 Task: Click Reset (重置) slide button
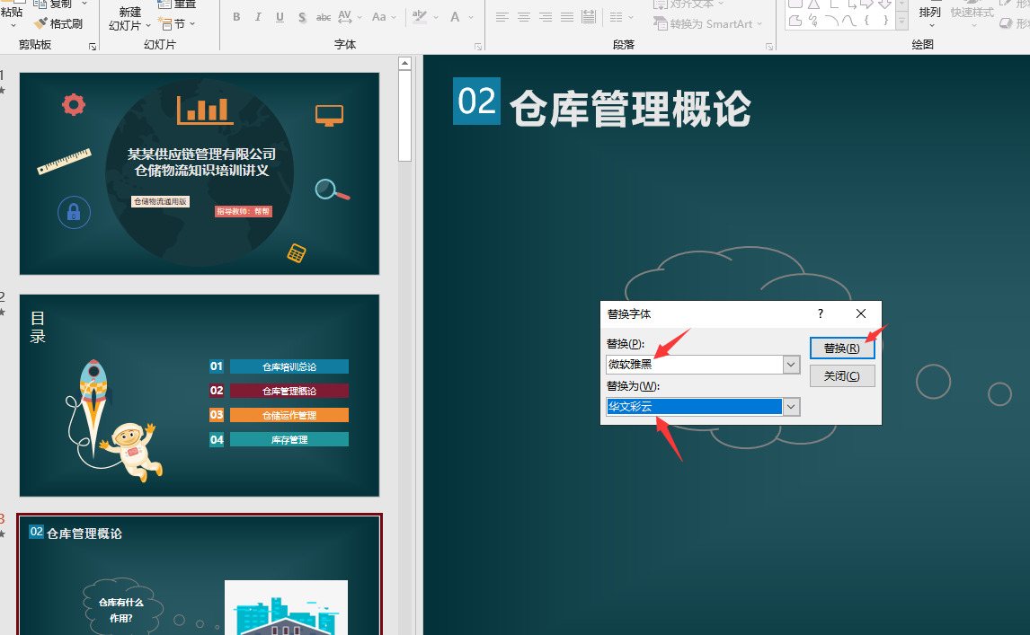[177, 4]
